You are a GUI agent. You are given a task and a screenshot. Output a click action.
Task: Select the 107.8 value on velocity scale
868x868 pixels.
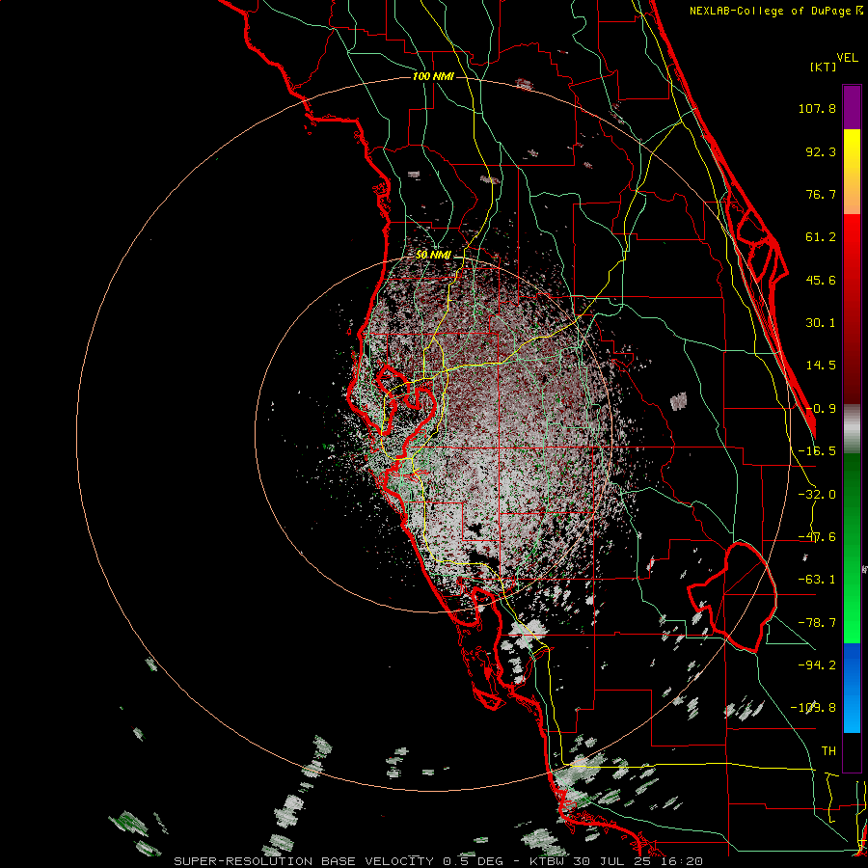817,108
